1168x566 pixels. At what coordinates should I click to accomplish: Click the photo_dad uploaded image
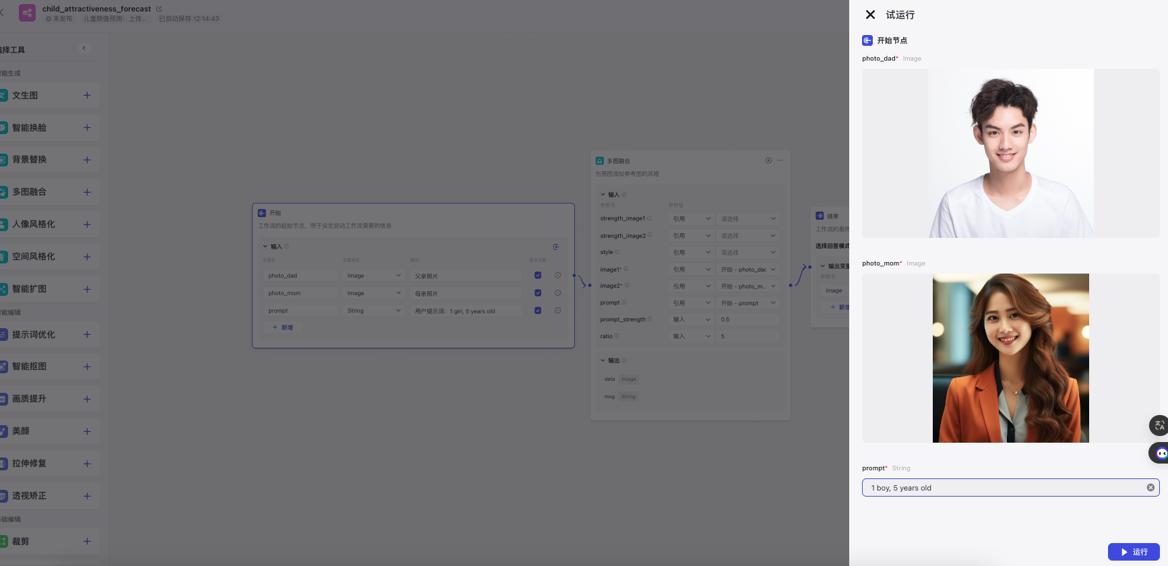pos(1011,153)
